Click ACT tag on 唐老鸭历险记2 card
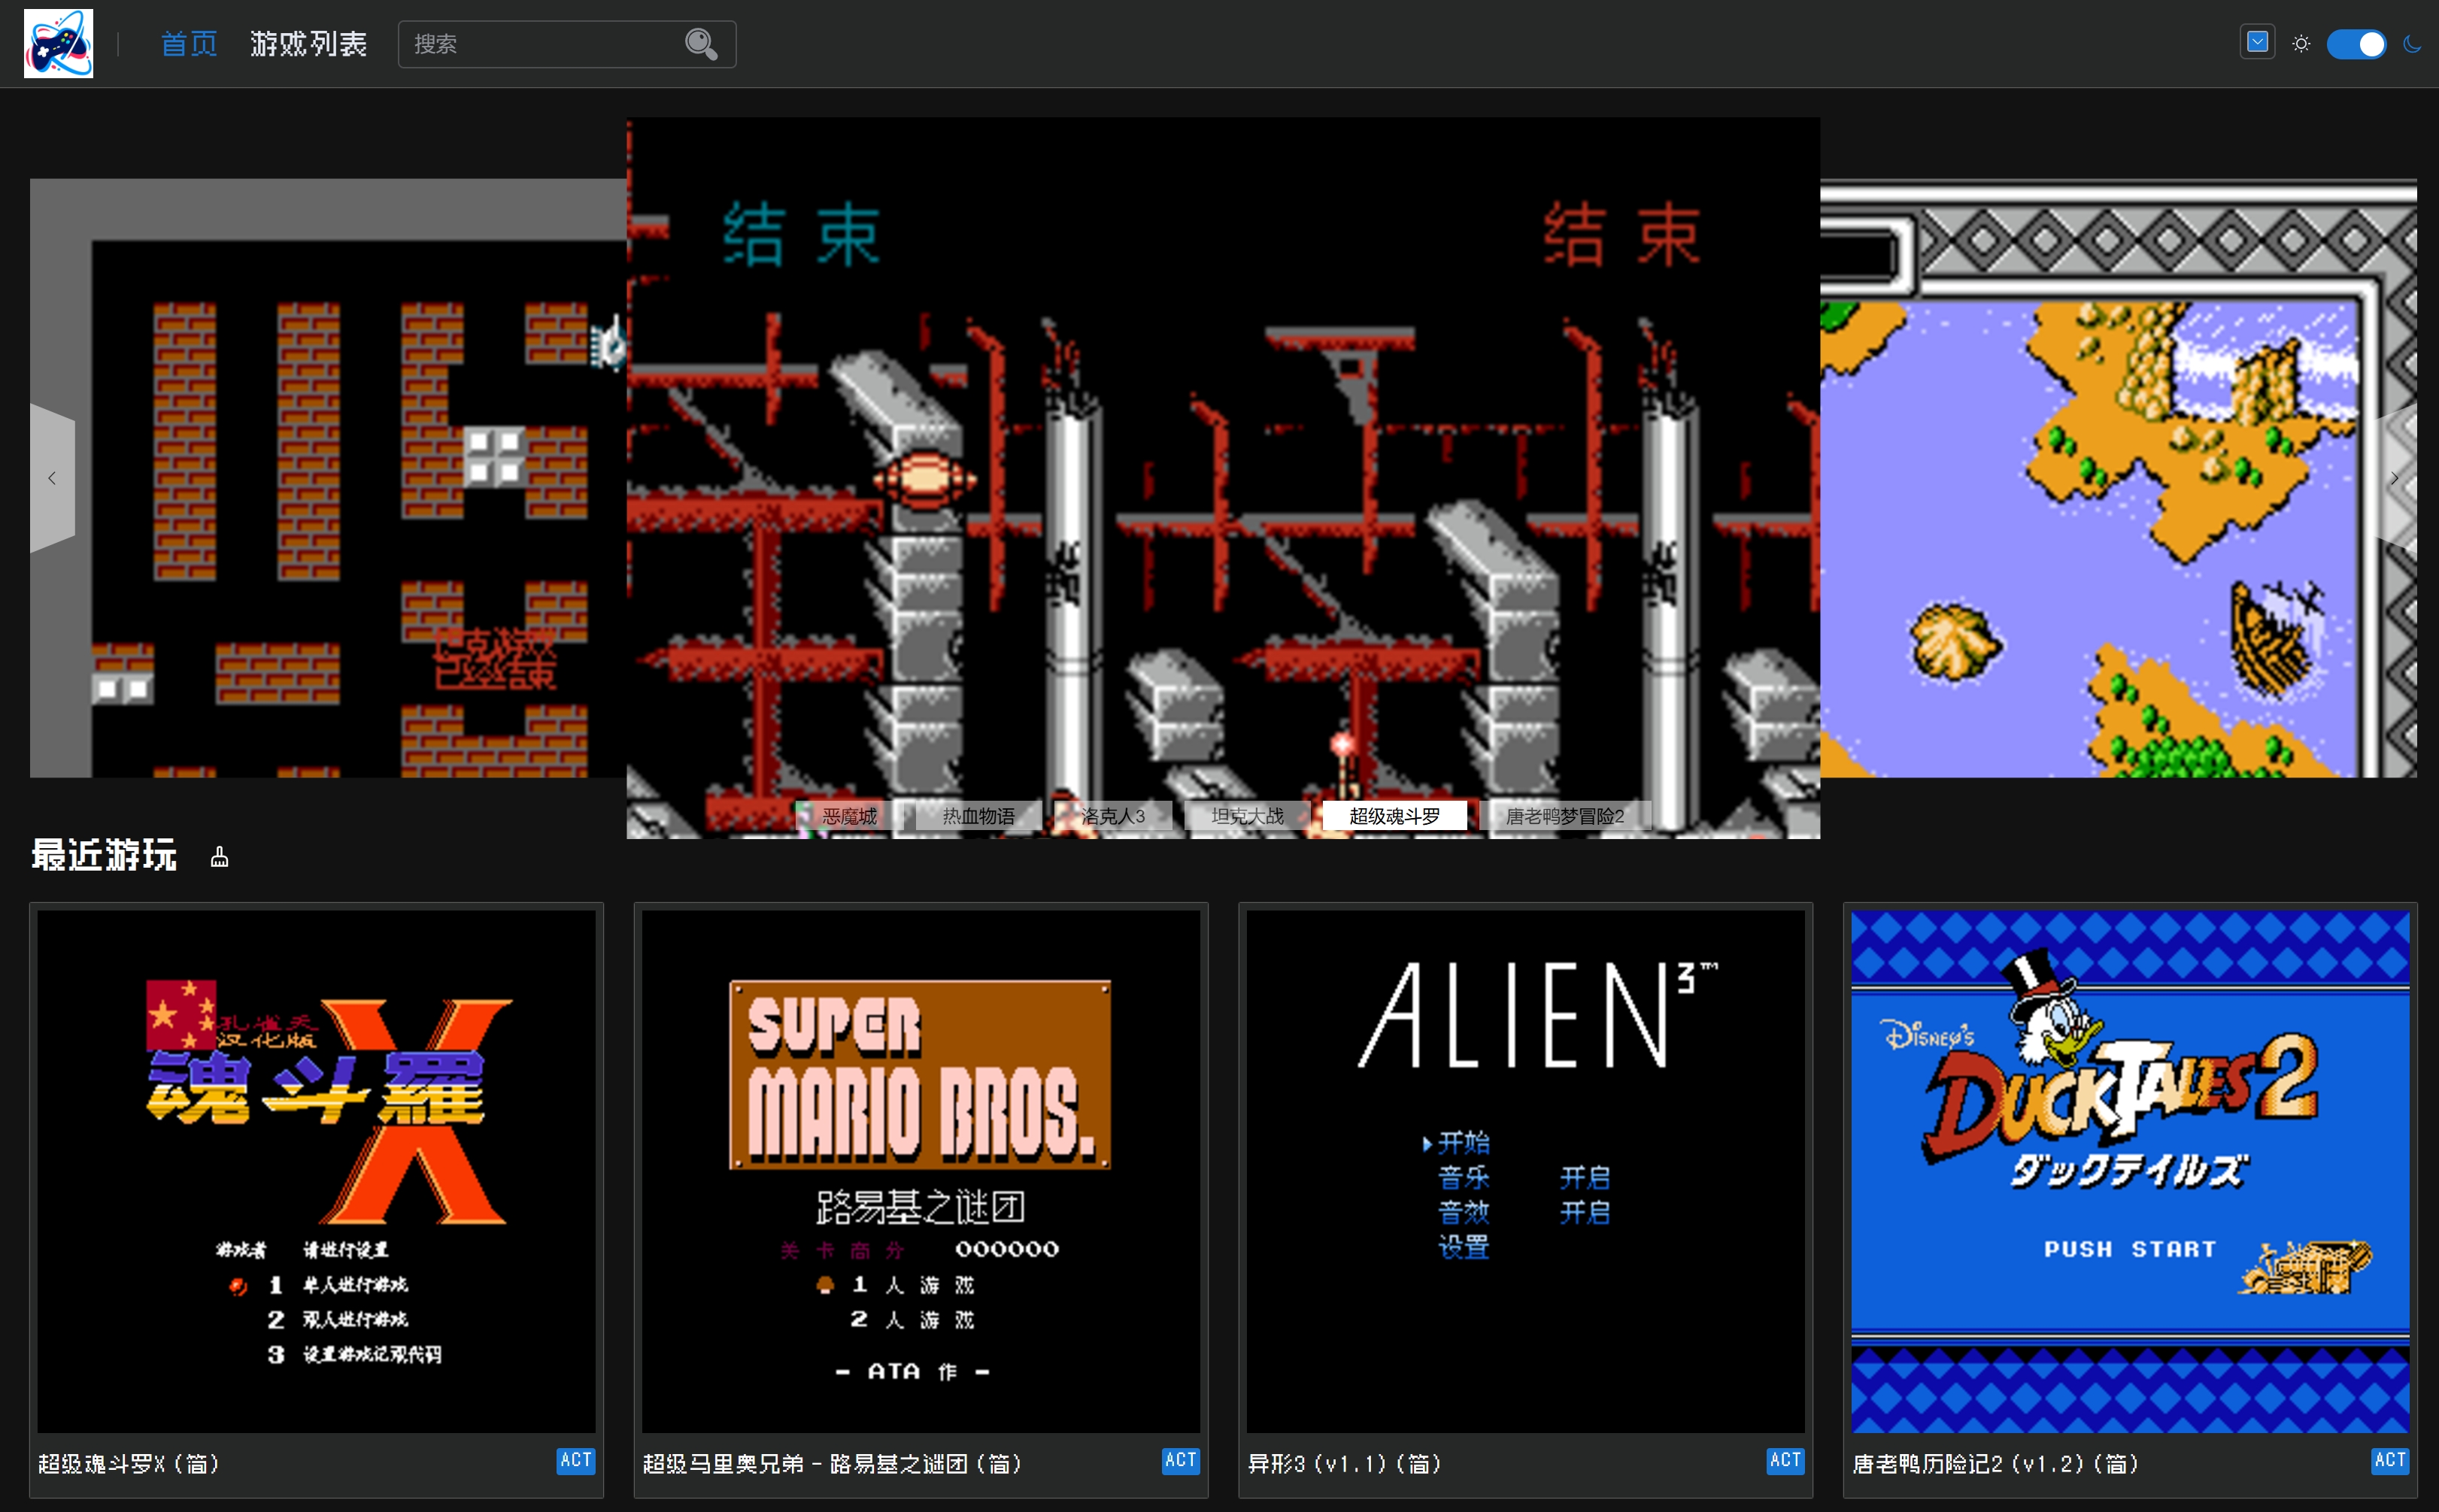Viewport: 2439px width, 1512px height. 2390,1460
